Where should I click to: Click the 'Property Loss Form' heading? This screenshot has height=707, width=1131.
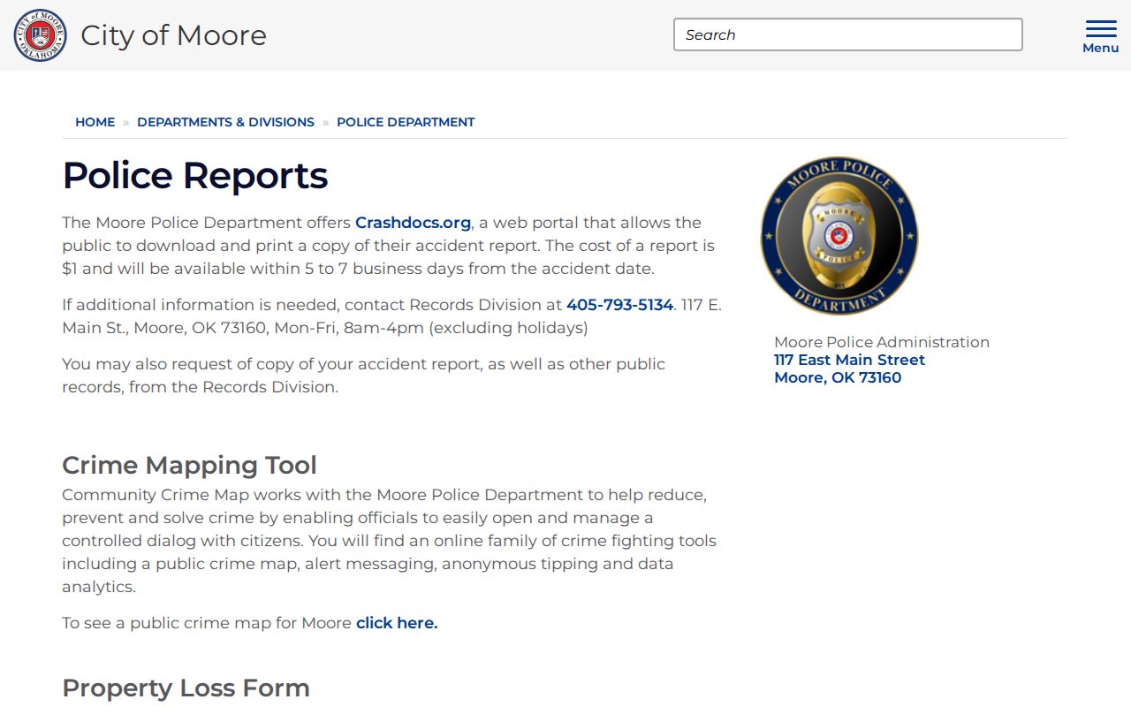coord(186,688)
